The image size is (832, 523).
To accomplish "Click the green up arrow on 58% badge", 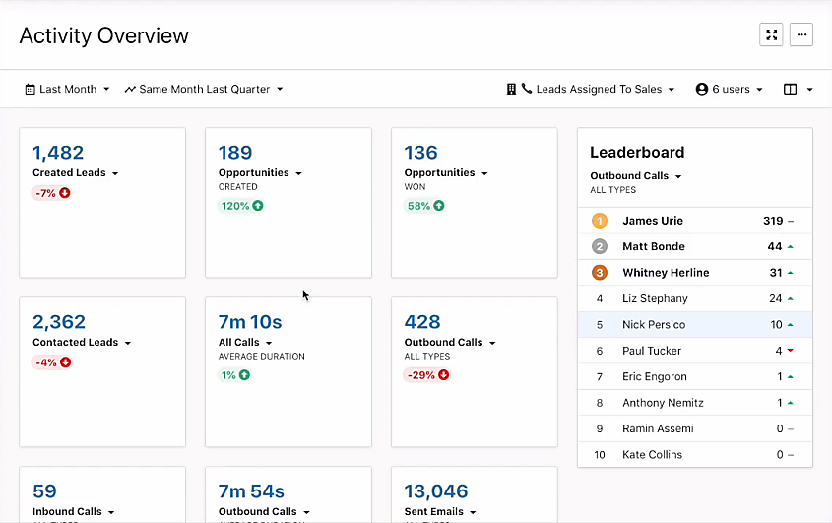I will pyautogui.click(x=439, y=206).
